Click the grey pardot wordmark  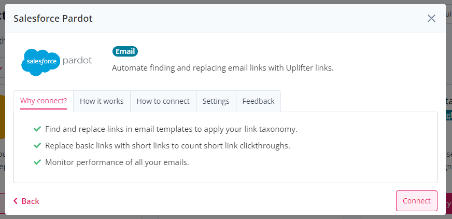[77, 60]
